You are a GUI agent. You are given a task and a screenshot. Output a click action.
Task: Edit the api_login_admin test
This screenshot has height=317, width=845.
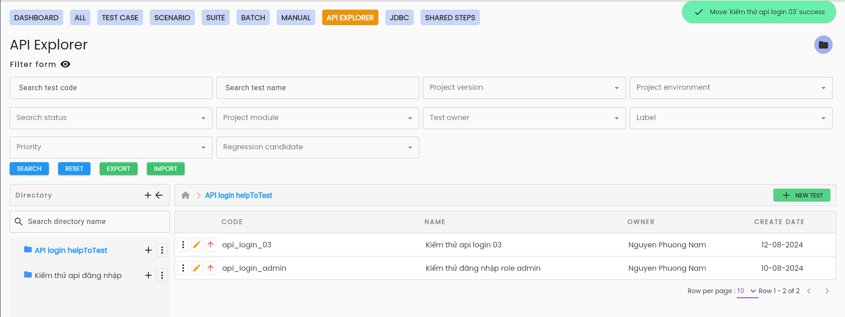[197, 268]
